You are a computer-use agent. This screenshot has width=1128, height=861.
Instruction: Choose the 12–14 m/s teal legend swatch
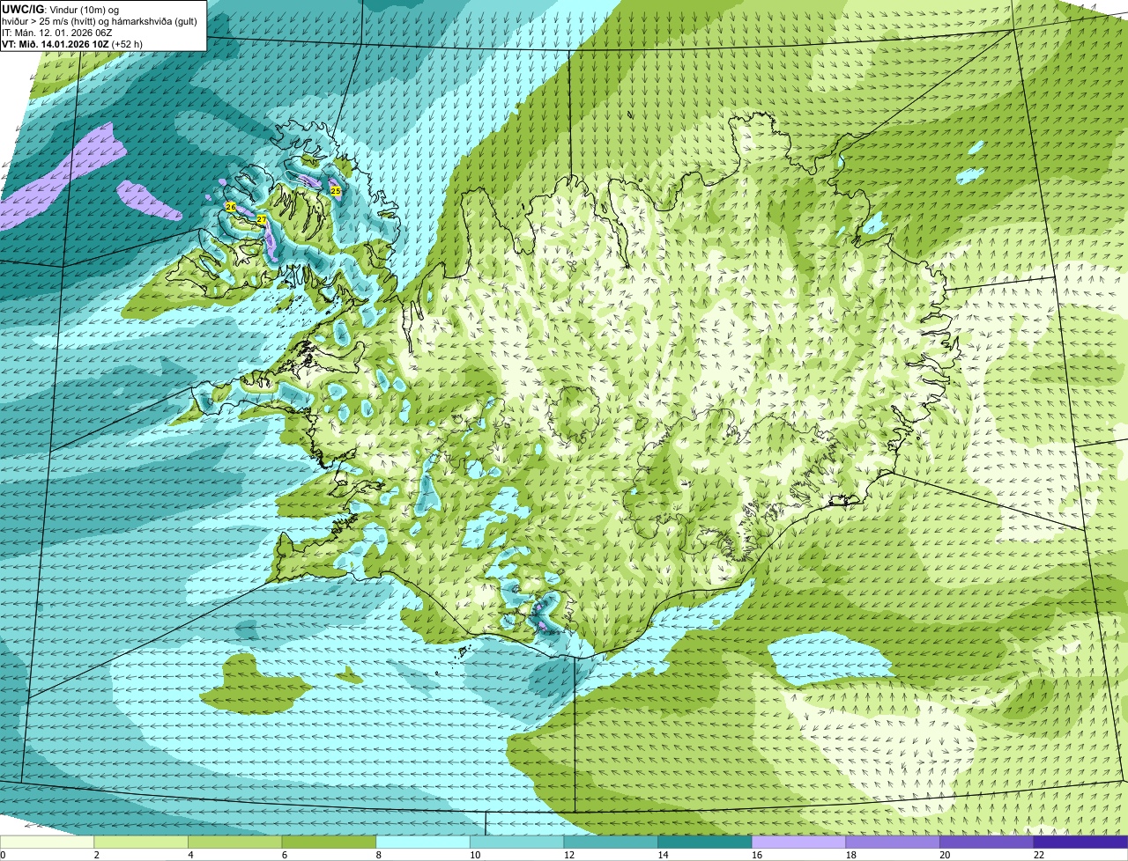[611, 842]
